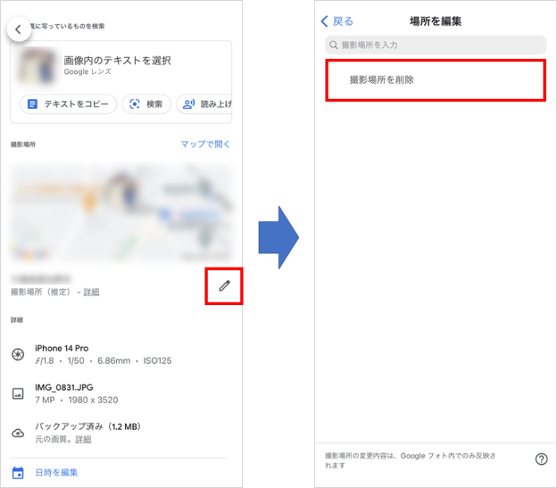This screenshot has width=557, height=488.
Task: Go back with 戻る
Action: tap(337, 21)
